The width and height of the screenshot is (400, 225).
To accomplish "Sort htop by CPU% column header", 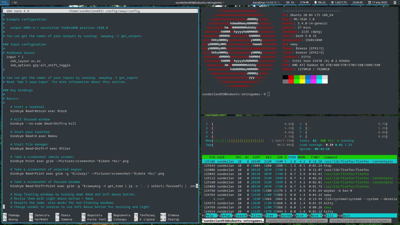I will (292, 157).
